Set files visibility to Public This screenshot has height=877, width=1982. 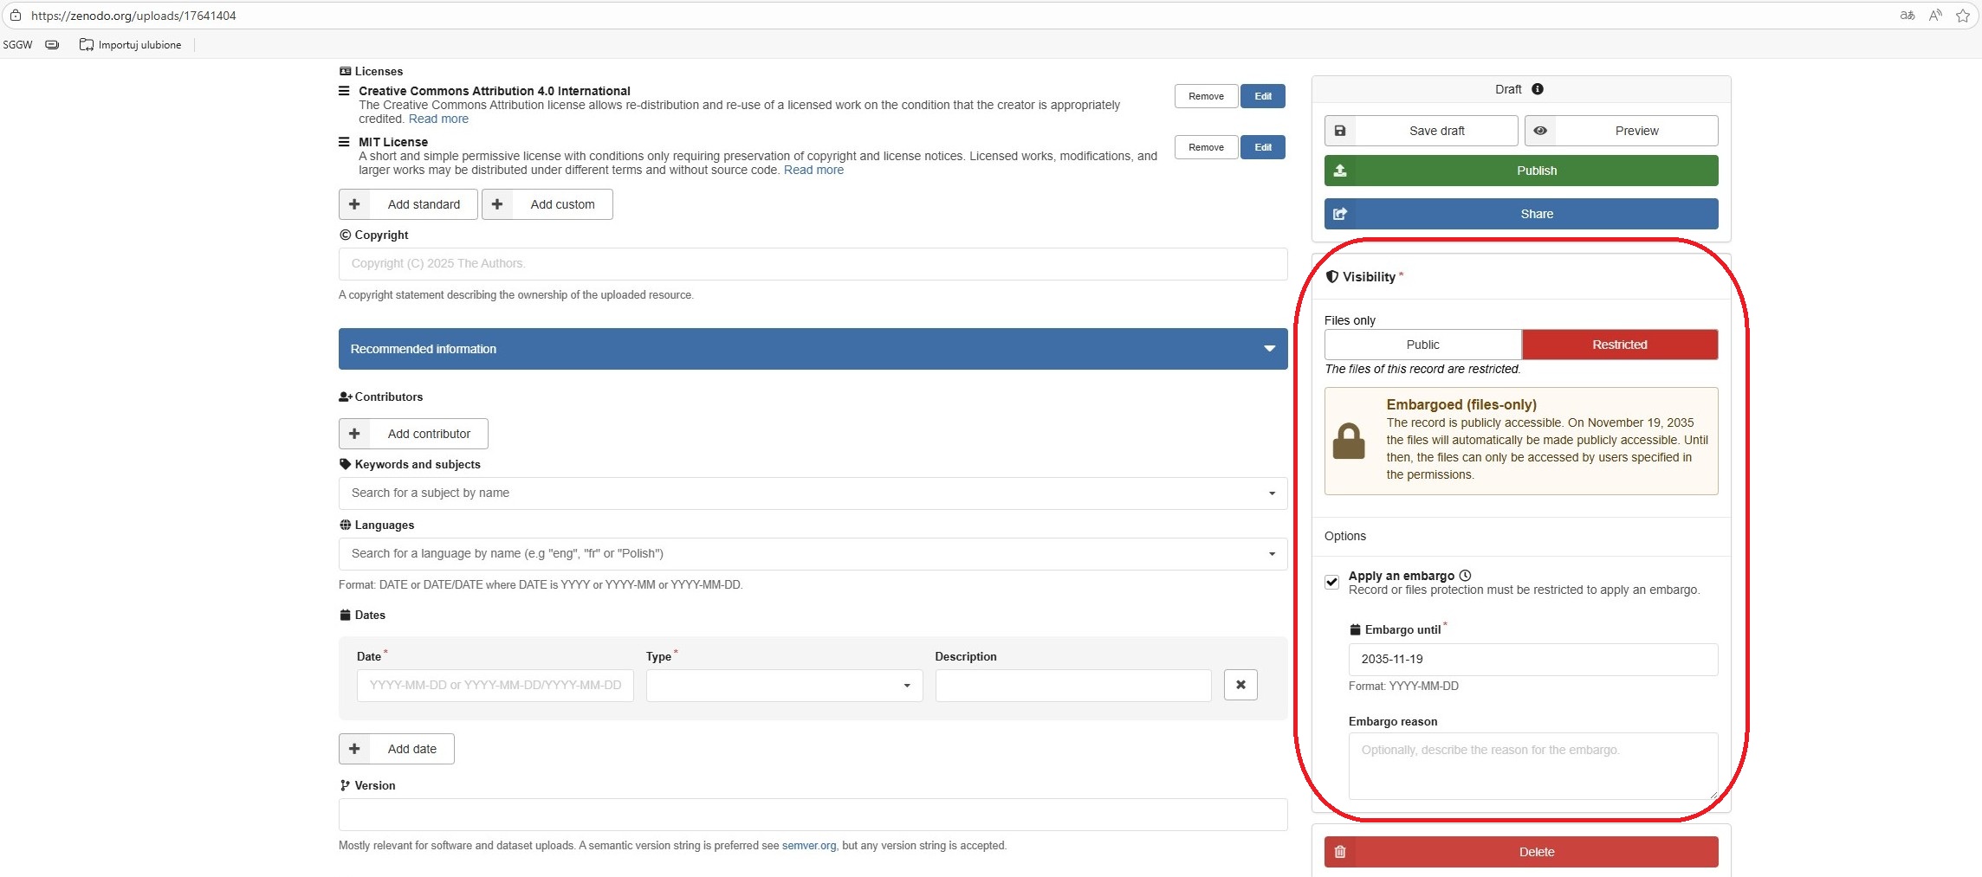click(1422, 345)
